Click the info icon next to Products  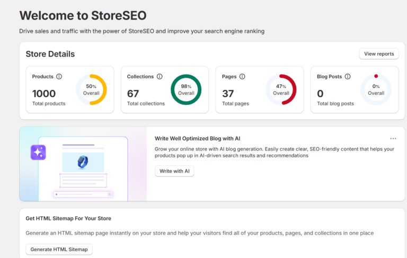59,77
